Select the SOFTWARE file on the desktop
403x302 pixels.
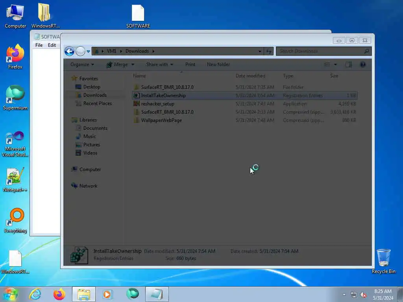point(138,16)
